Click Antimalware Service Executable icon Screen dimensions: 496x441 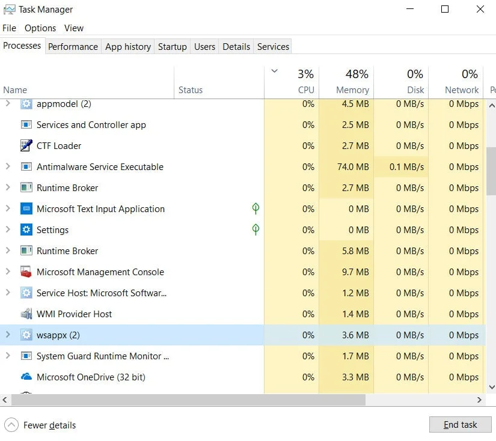click(26, 166)
